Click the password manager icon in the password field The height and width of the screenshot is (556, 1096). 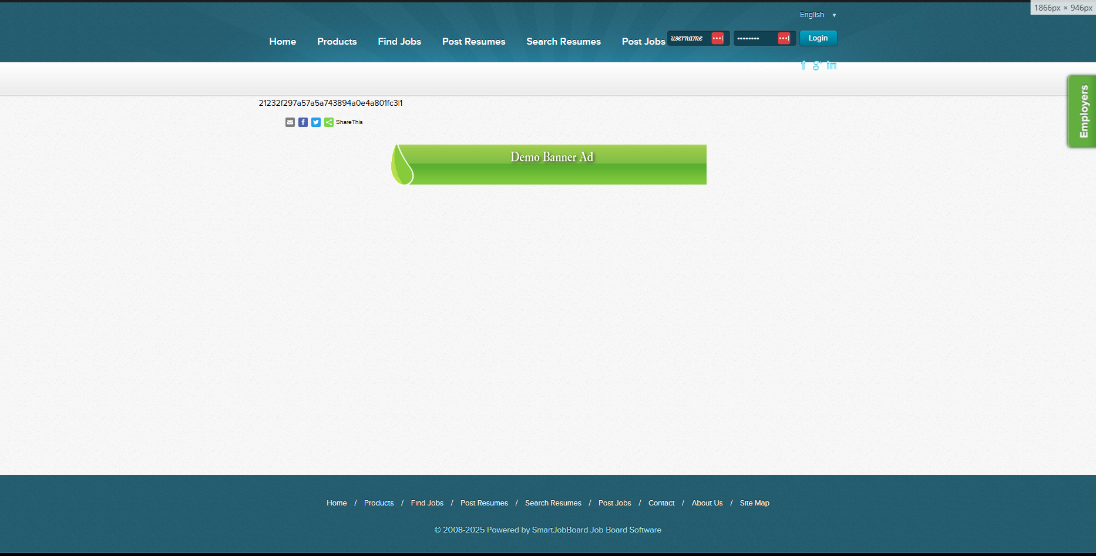[x=784, y=38]
